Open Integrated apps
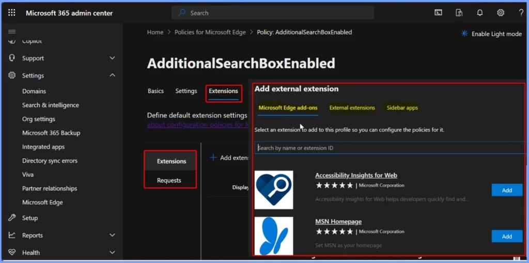529x263 pixels. coord(43,147)
